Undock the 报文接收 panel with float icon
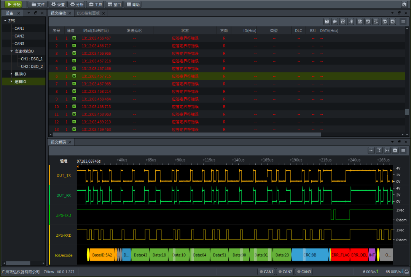Image resolution: width=411 pixels, height=277 pixels. (399, 13)
